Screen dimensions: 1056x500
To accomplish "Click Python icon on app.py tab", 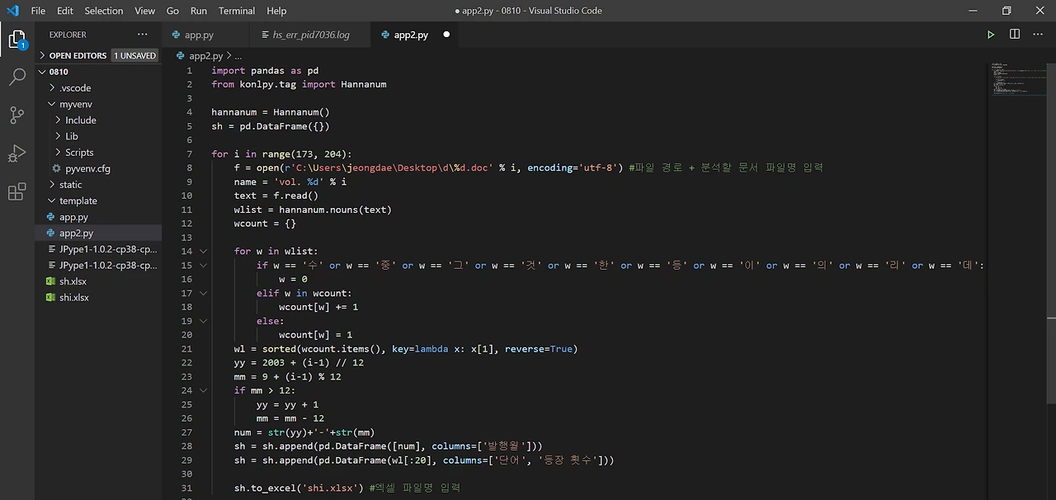I will coord(177,35).
